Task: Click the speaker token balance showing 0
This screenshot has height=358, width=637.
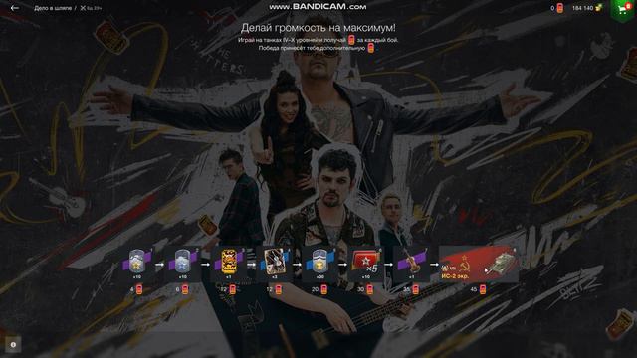Action: [x=557, y=8]
